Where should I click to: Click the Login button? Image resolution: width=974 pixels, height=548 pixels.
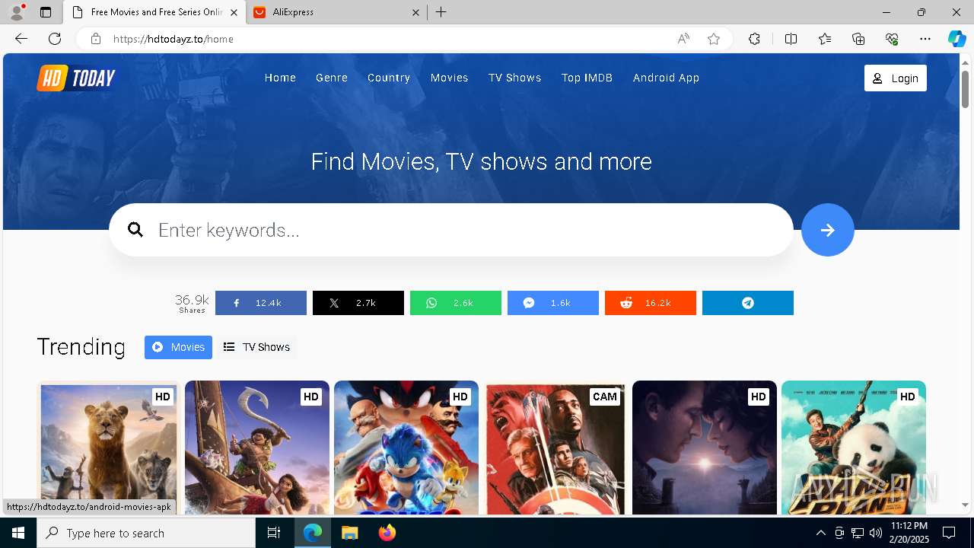(x=896, y=78)
